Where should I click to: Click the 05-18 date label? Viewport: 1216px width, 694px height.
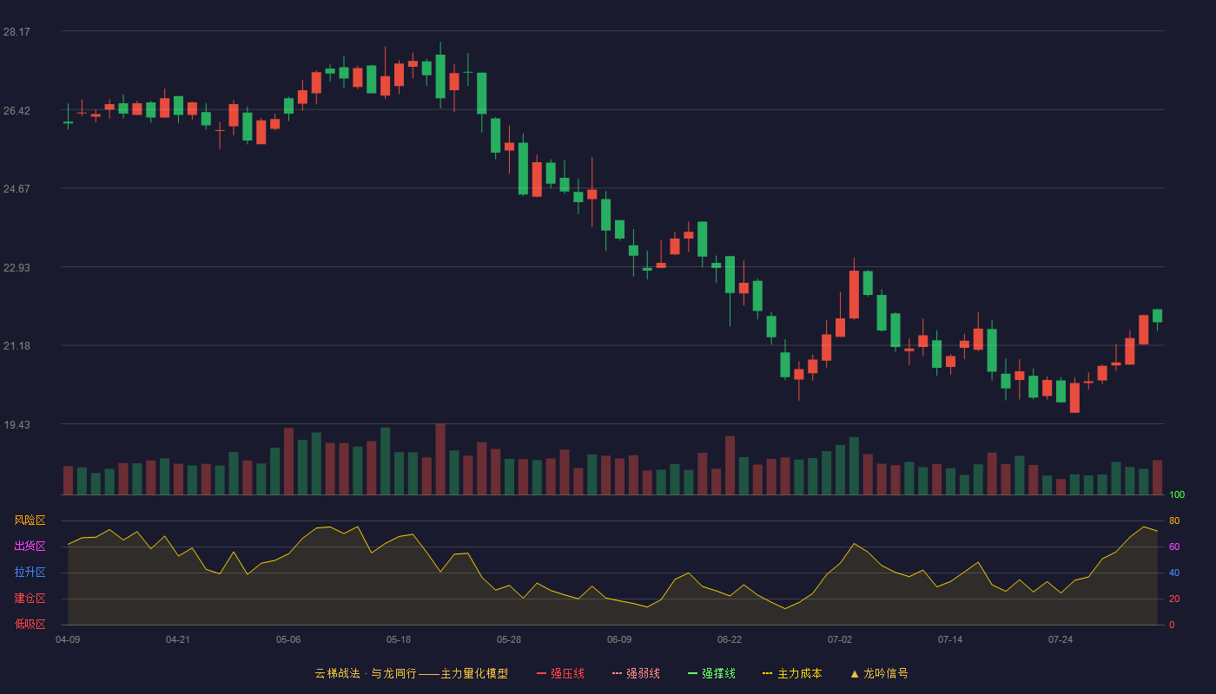[x=399, y=639]
